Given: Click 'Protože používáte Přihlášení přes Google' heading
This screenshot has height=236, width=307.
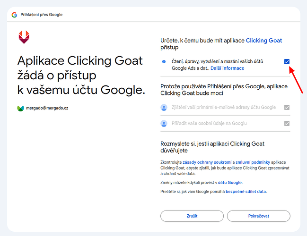Looking at the screenshot, I should (224, 90).
